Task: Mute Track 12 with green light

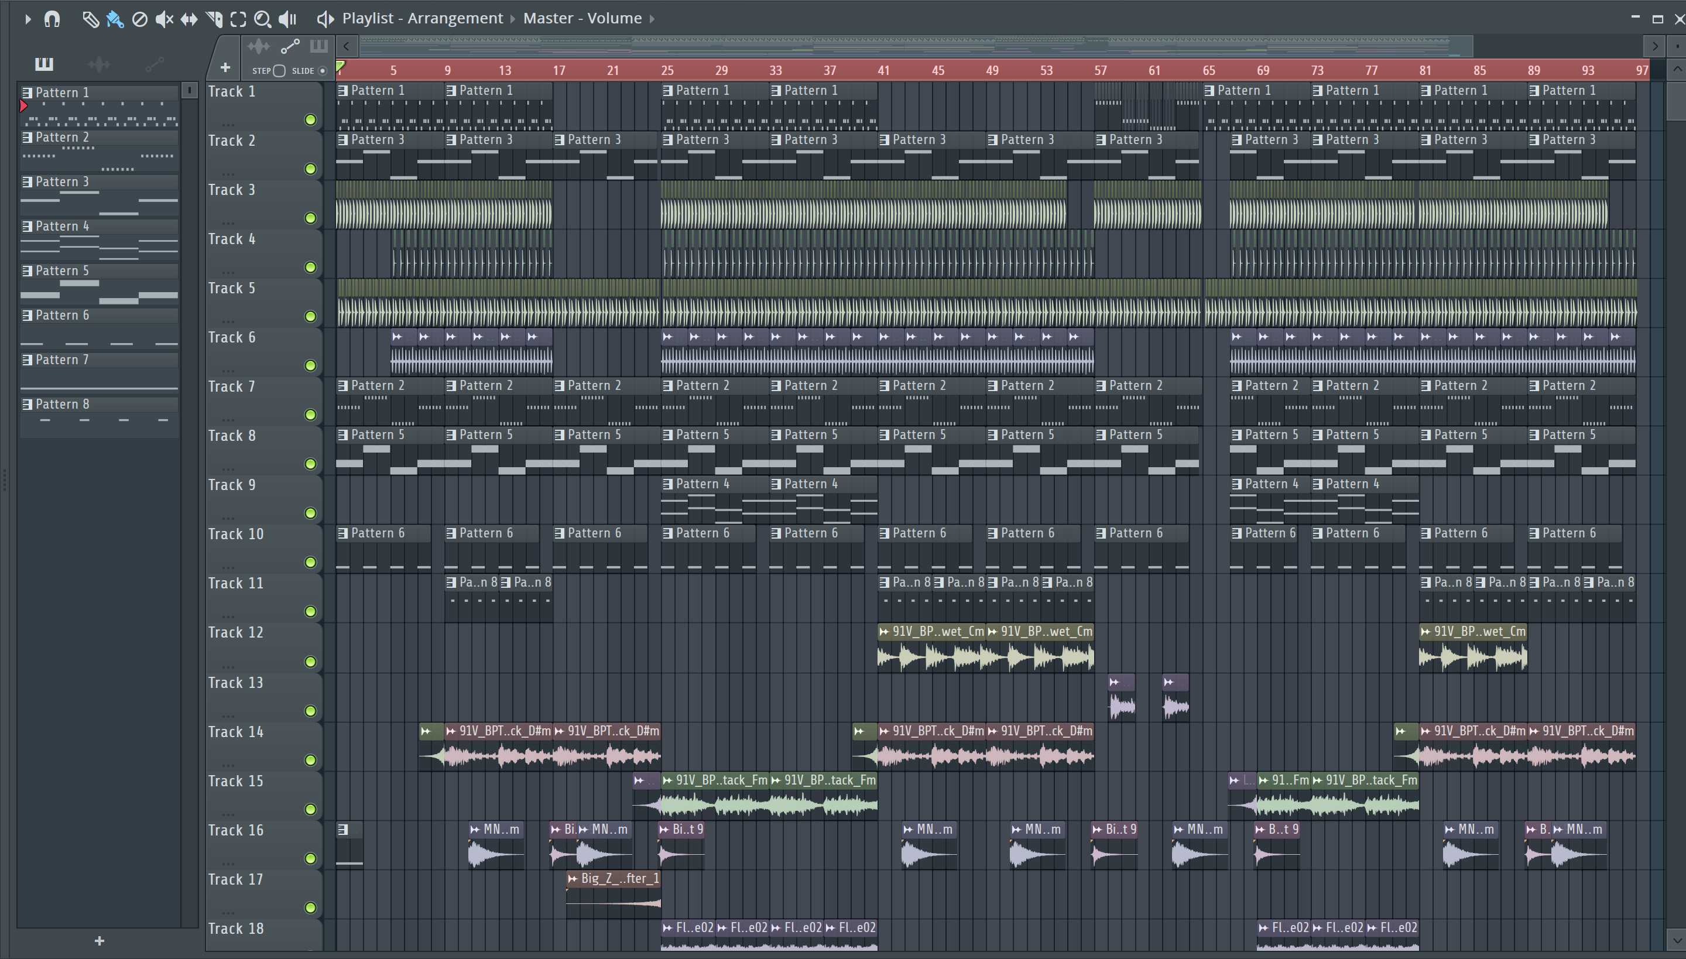Action: click(310, 662)
